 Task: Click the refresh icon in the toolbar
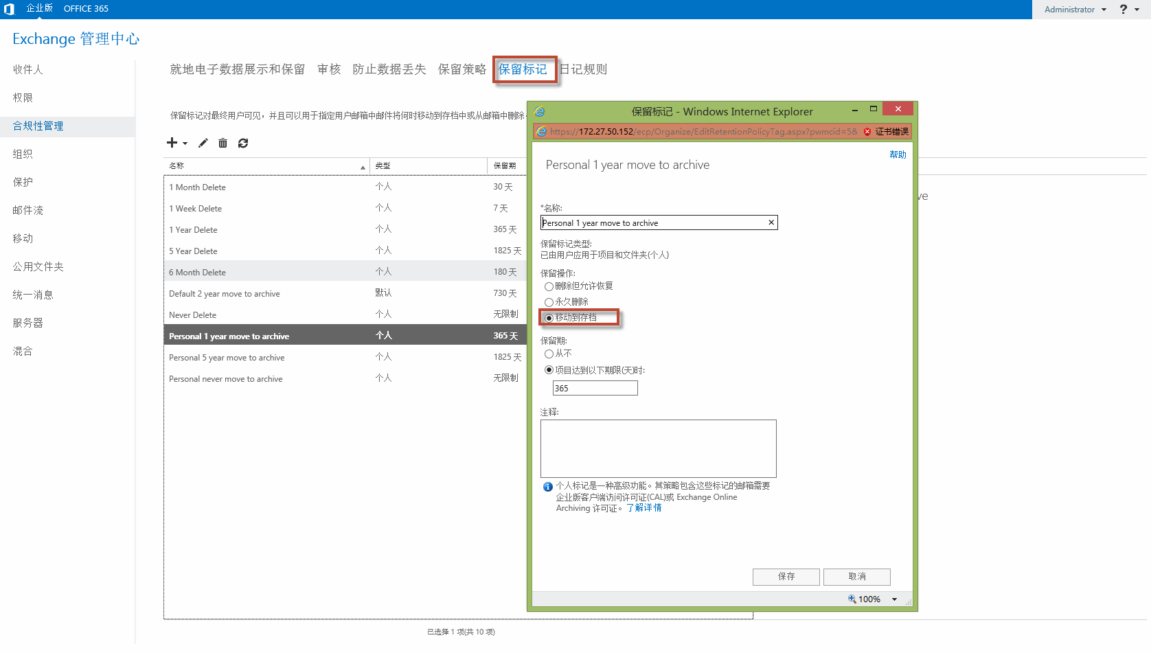pyautogui.click(x=243, y=143)
